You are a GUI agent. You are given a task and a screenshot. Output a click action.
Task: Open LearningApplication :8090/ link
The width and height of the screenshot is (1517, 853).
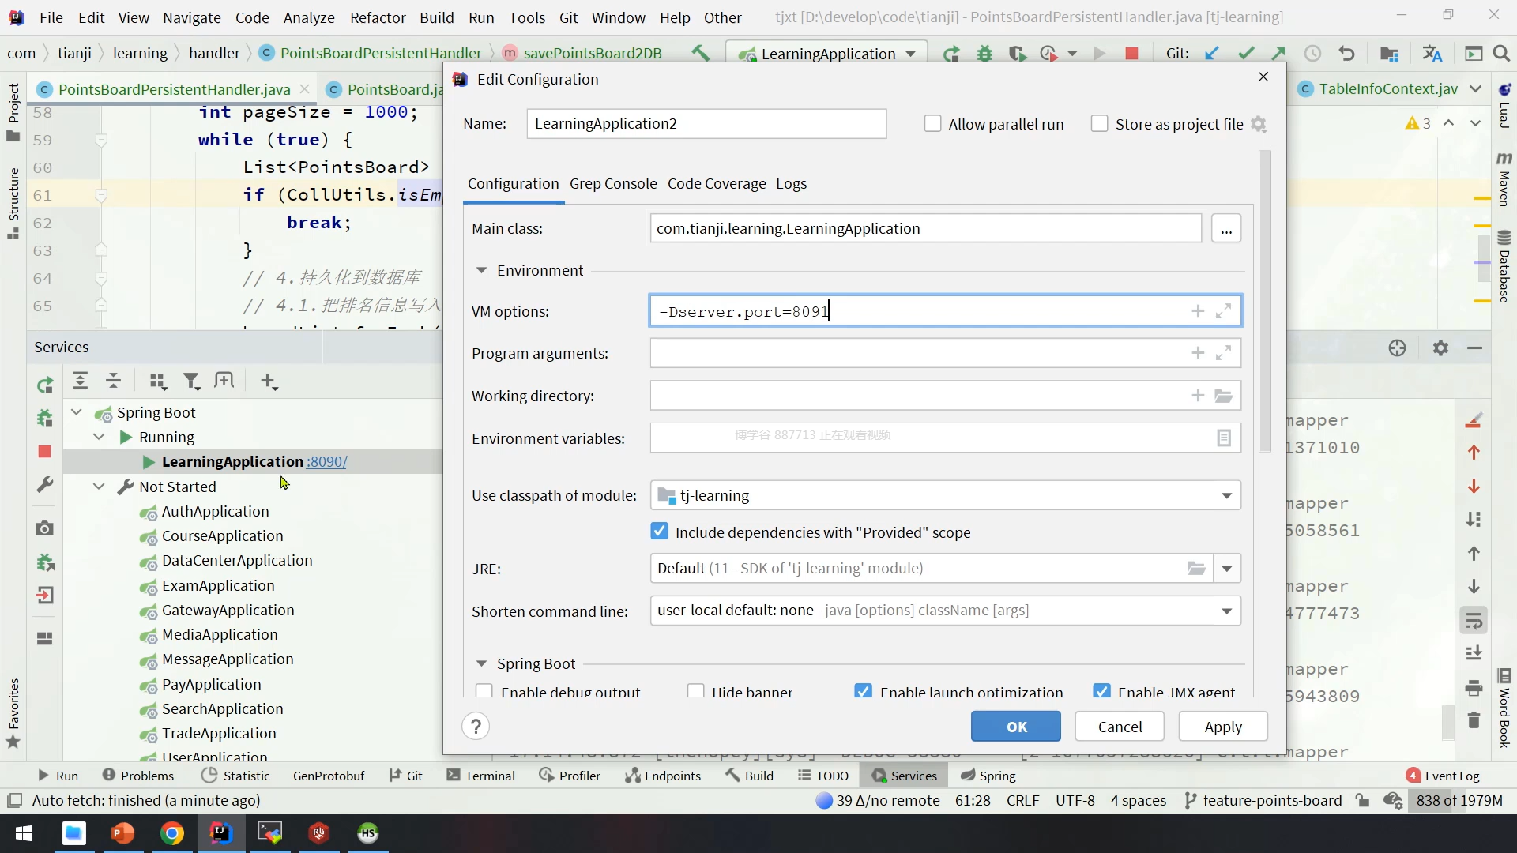(327, 462)
